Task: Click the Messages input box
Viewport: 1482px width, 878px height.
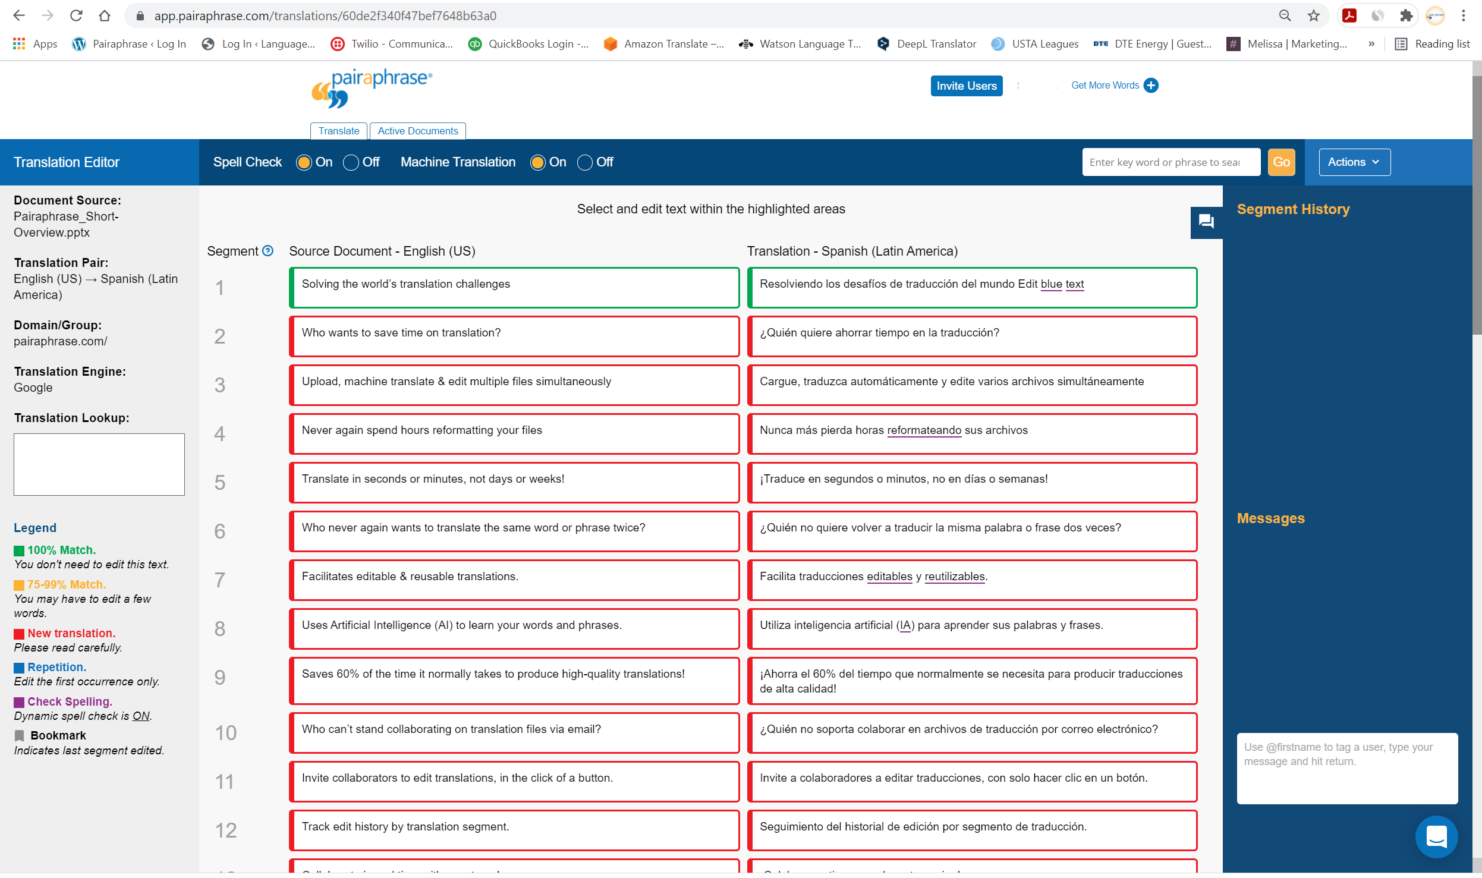Action: (x=1346, y=768)
